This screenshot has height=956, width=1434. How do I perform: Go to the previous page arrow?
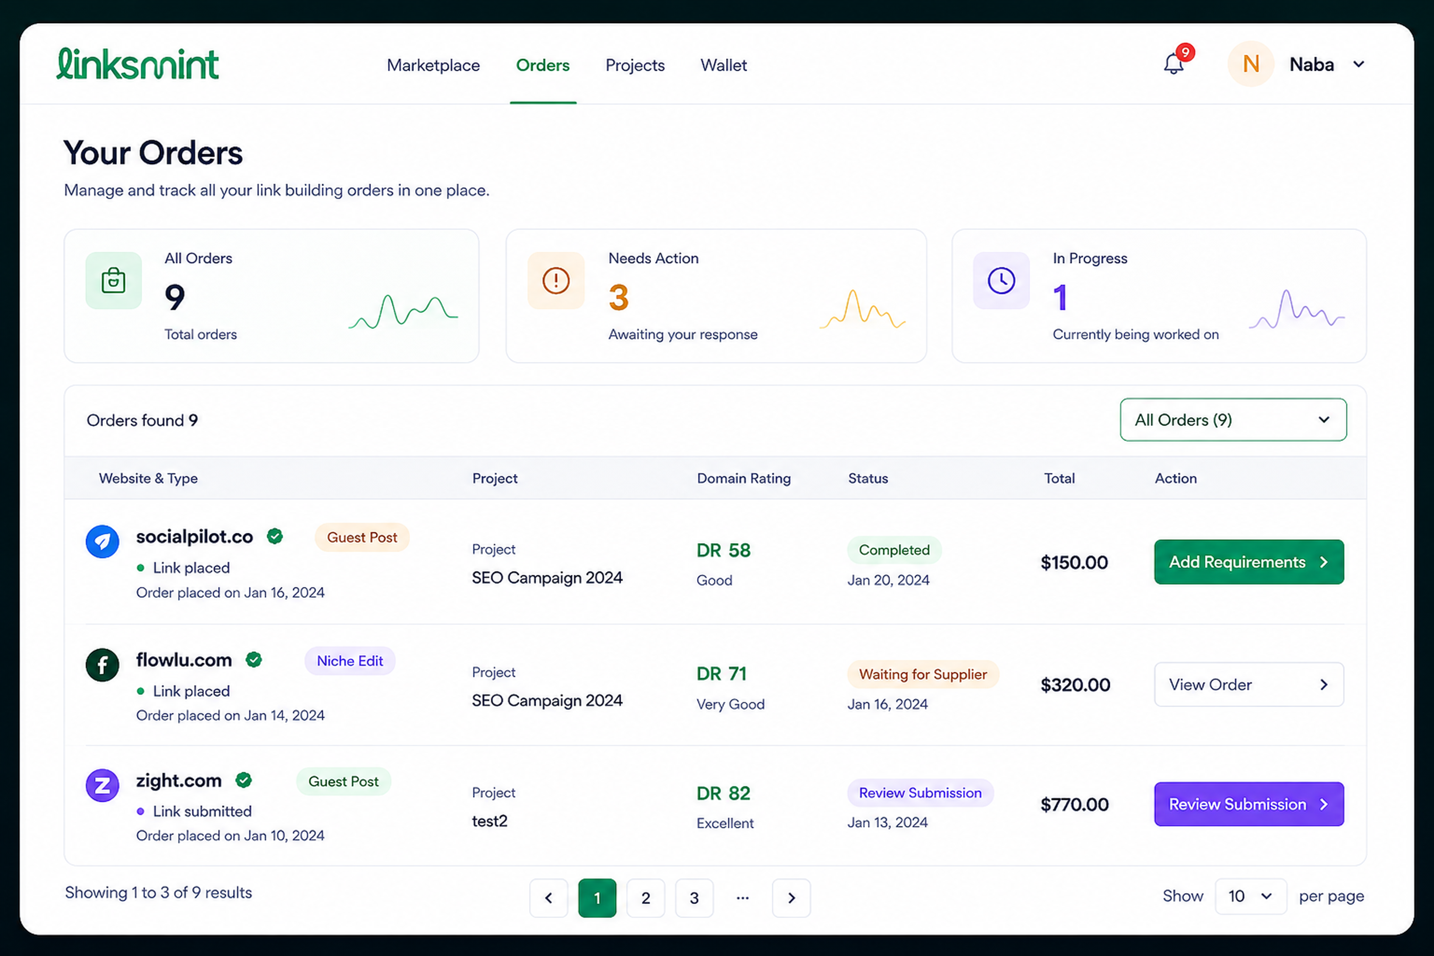[549, 898]
